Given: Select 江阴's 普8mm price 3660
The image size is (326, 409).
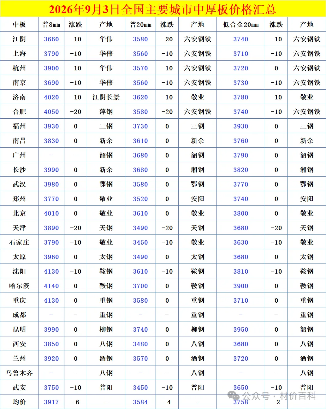Looking at the screenshot, I should (51, 39).
